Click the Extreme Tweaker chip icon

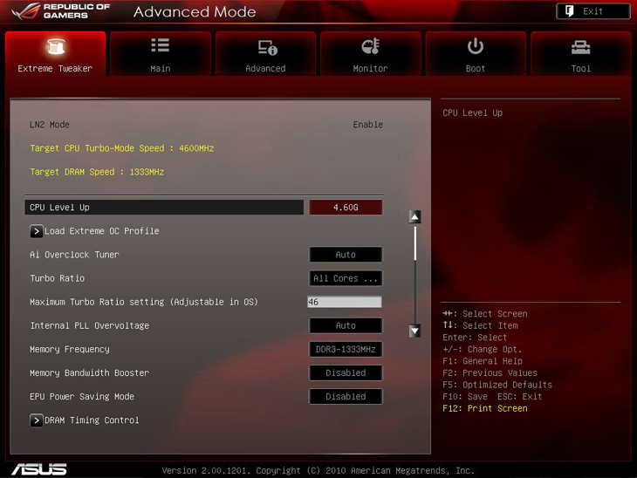click(55, 47)
